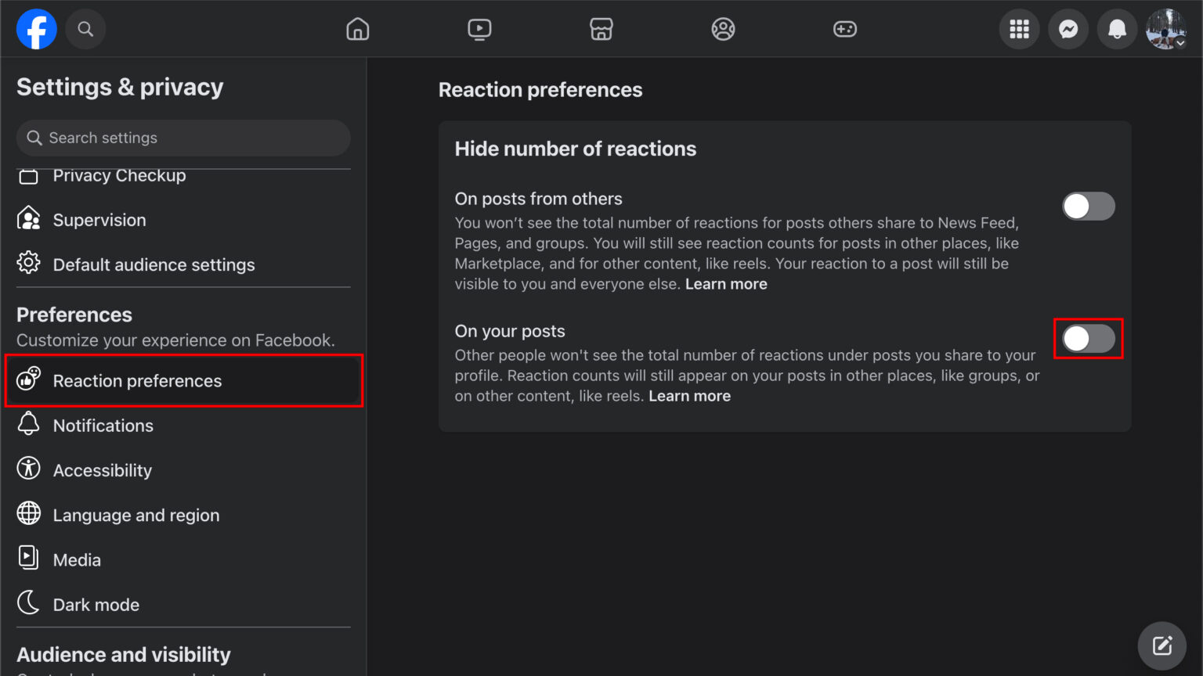
Task: Open the search magnifier in top bar
Action: [x=85, y=29]
